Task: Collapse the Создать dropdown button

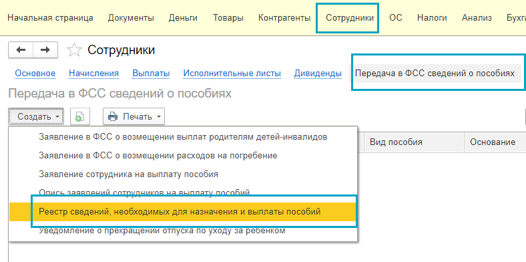Action: pyautogui.click(x=36, y=116)
